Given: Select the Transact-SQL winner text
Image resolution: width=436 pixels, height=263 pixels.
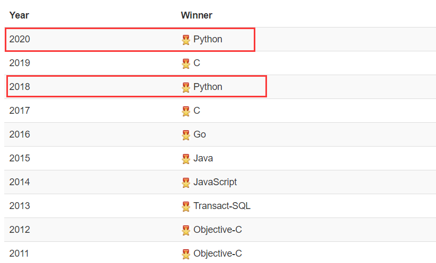Looking at the screenshot, I should point(222,206).
